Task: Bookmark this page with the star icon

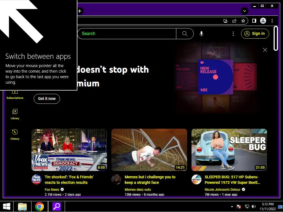Action: [x=243, y=21]
